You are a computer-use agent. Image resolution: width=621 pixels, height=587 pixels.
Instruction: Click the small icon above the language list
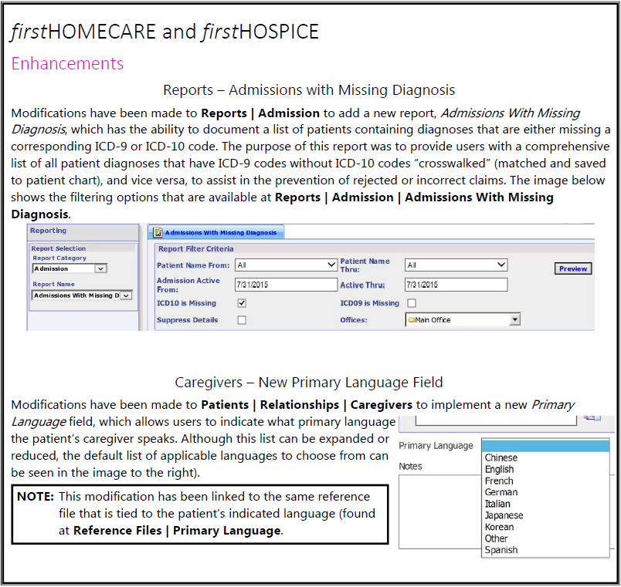click(x=591, y=417)
